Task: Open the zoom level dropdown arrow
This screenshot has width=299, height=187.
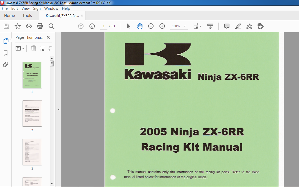Action: 185,26
